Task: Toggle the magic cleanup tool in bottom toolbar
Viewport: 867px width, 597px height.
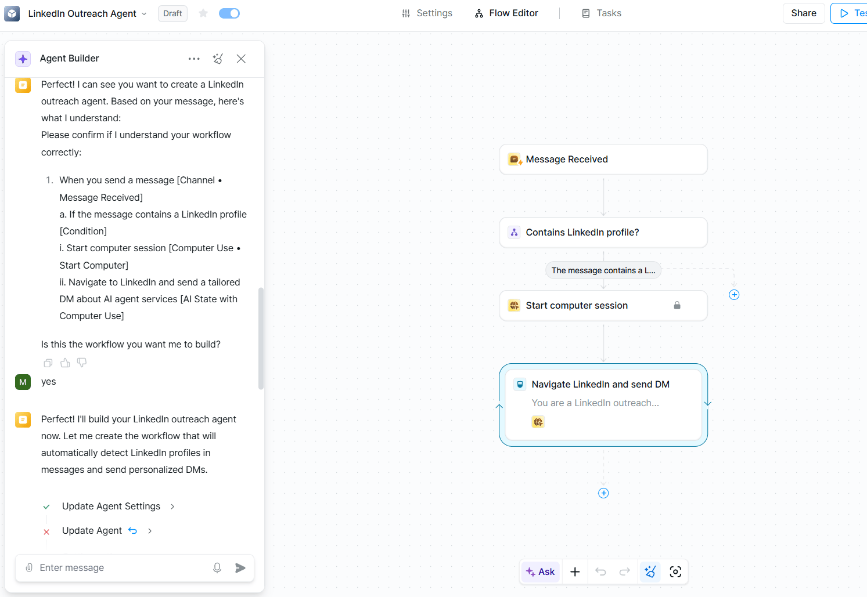Action: (650, 571)
